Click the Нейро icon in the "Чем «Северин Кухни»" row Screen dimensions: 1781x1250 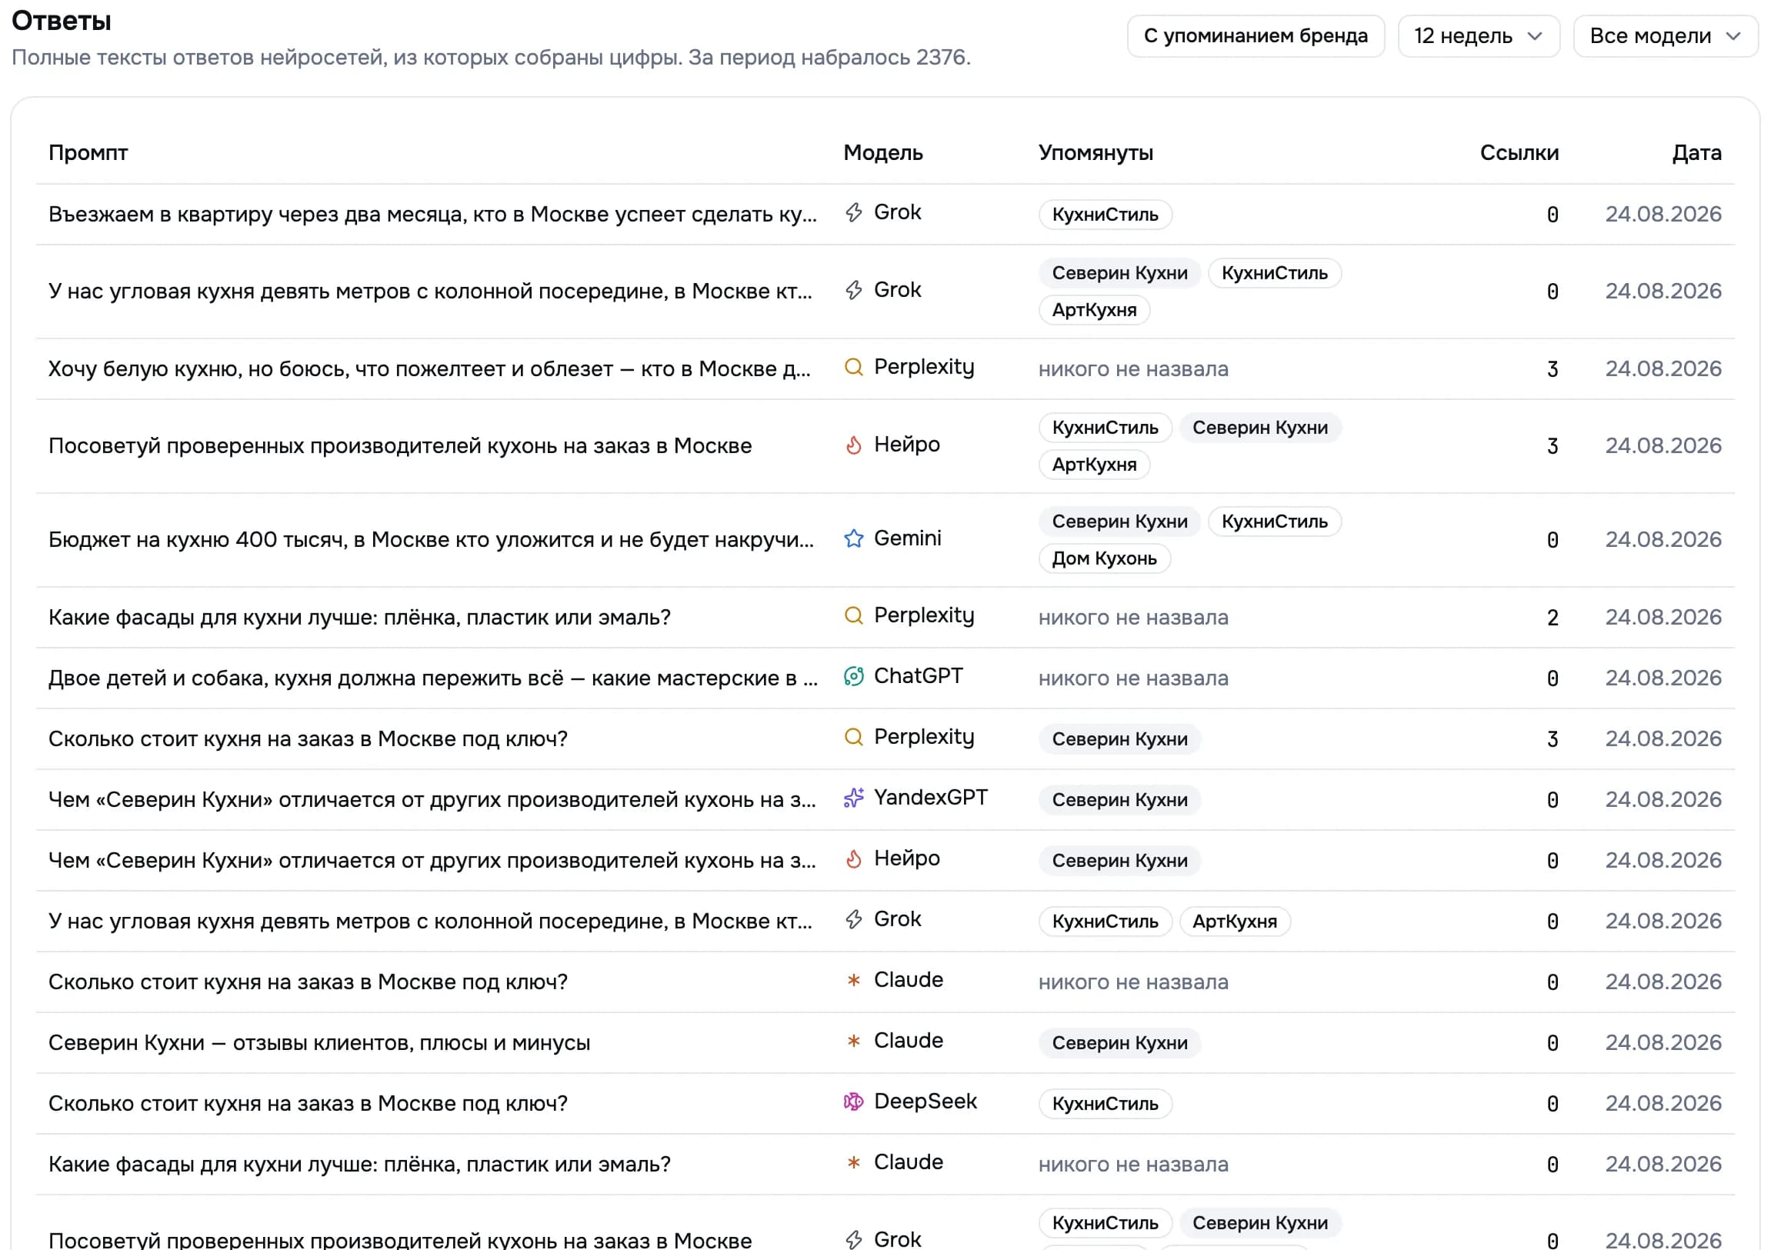click(x=853, y=858)
